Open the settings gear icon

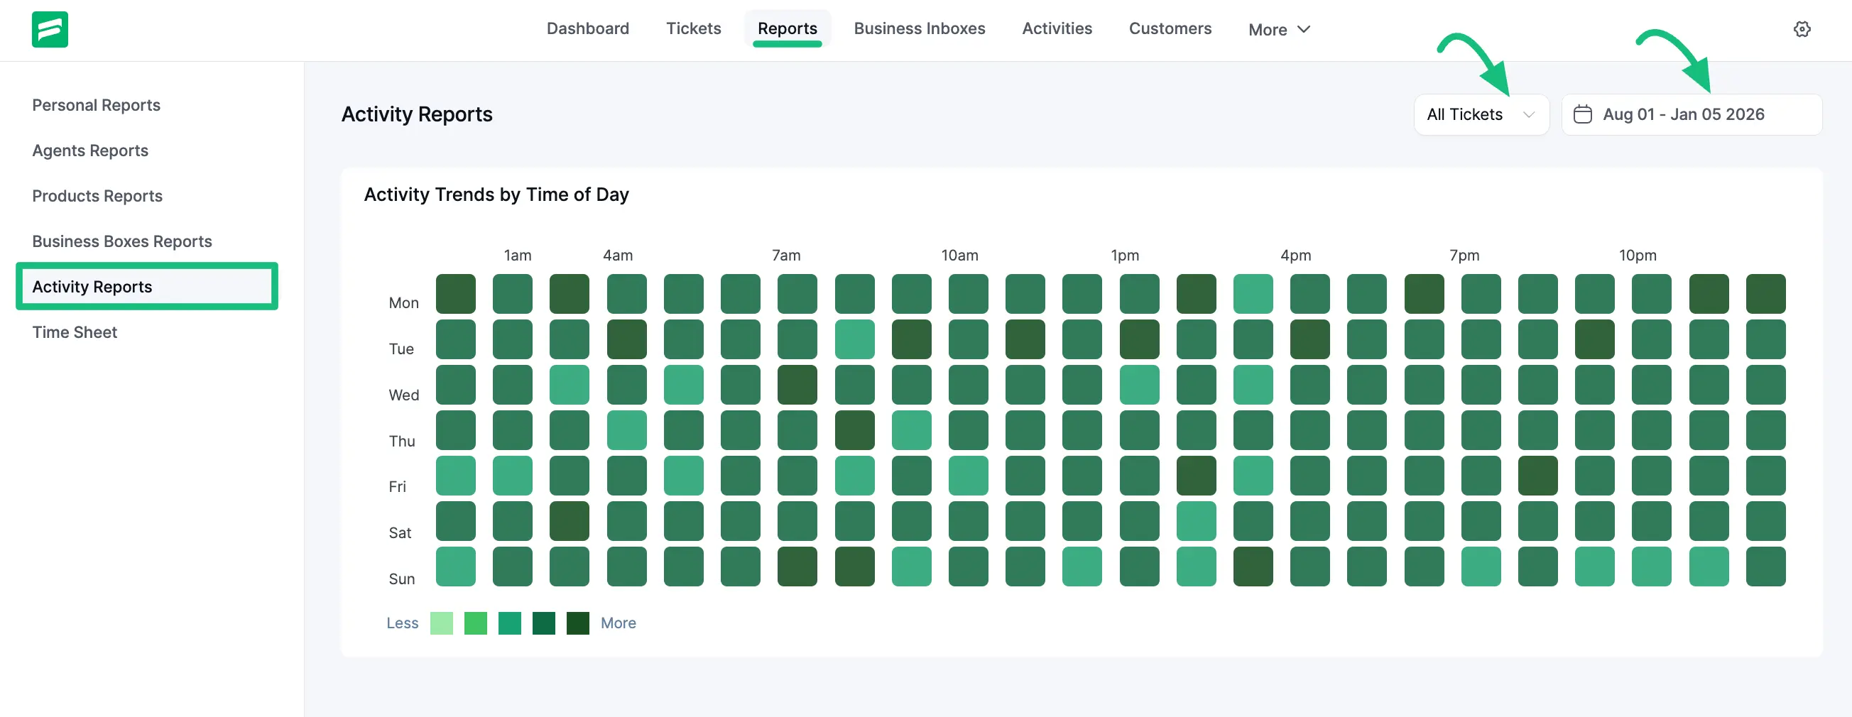(1802, 28)
